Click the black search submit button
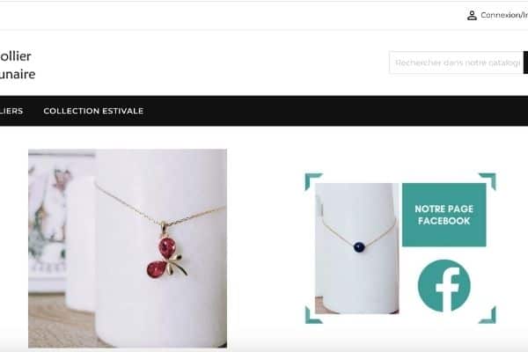This screenshot has width=528, height=352. click(x=525, y=62)
